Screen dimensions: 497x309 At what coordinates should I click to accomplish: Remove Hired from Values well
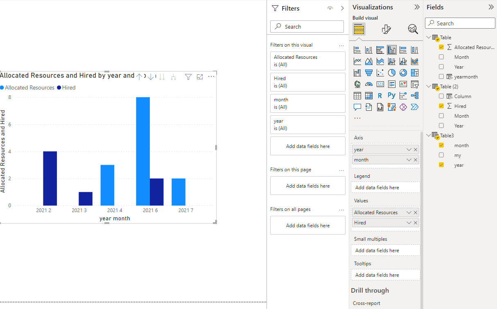[x=416, y=223]
